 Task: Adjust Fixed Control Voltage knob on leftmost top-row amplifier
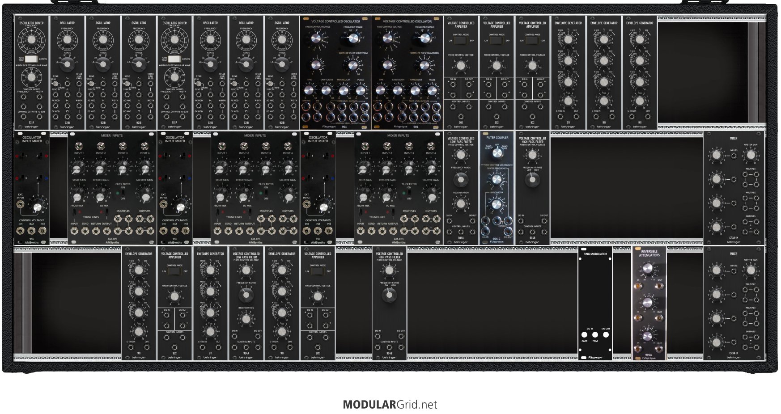coord(461,66)
